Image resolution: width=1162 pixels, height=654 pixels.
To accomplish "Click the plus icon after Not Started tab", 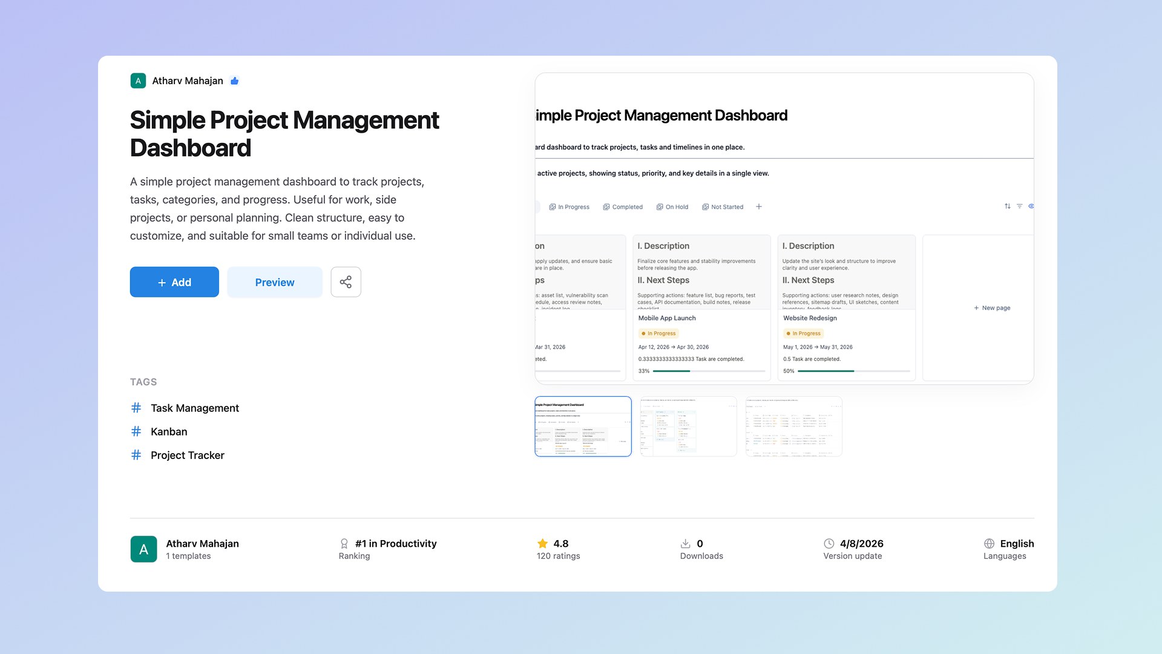I will [758, 207].
